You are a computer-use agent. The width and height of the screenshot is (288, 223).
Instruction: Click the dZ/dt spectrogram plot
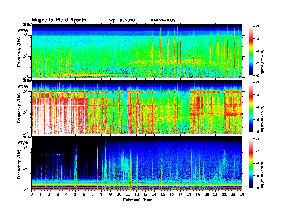[137, 163]
